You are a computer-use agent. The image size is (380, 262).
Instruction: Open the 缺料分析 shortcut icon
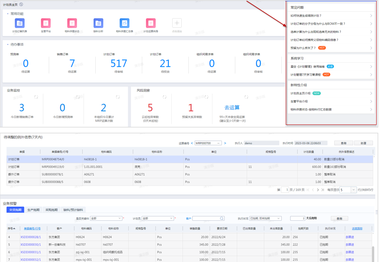(x=98, y=23)
